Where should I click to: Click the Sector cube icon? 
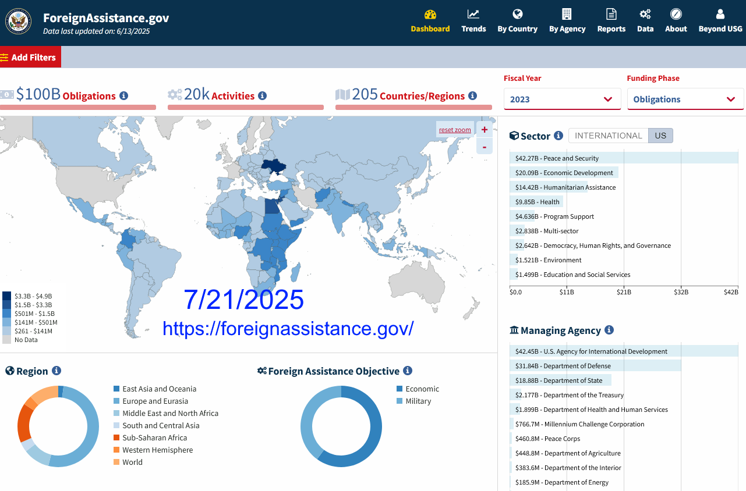[x=514, y=136]
